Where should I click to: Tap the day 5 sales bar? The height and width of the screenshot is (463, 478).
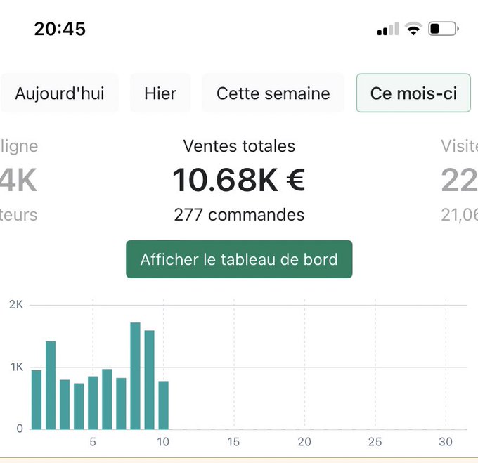93,403
